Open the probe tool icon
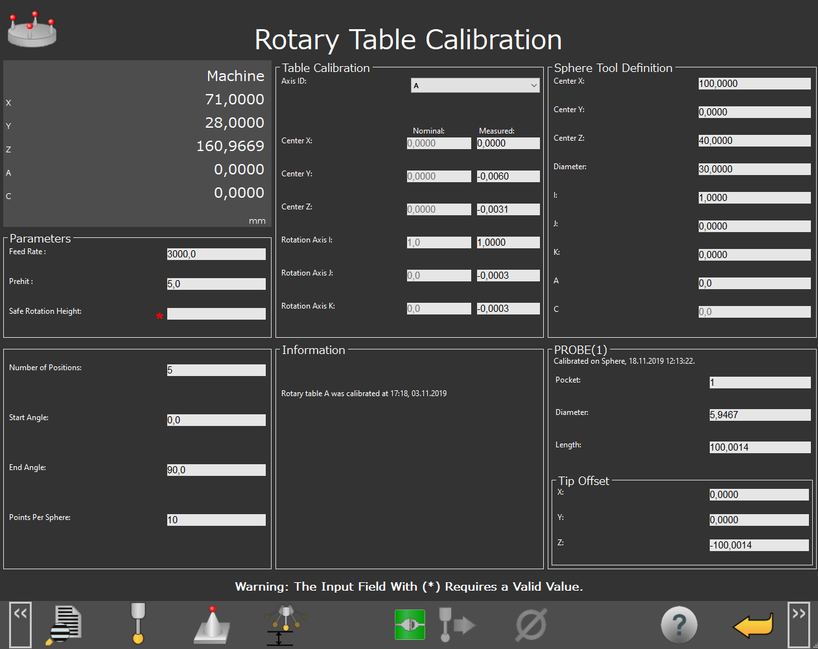Screen dimensions: 818x649 [x=137, y=623]
